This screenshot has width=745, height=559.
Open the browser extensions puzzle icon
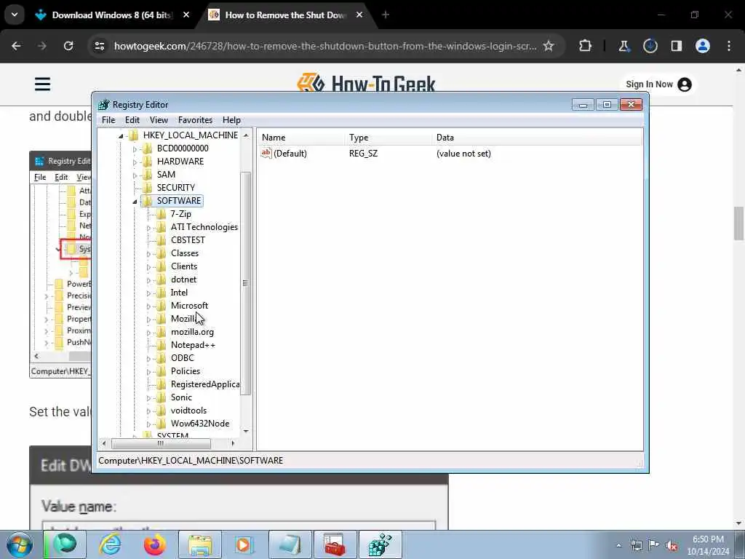[586, 46]
